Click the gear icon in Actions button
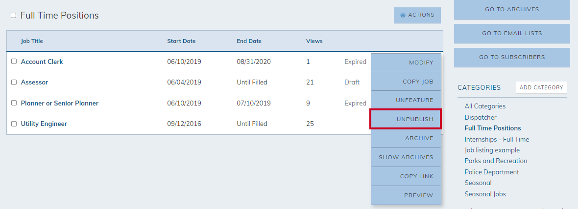The width and height of the screenshot is (578, 209). point(403,15)
